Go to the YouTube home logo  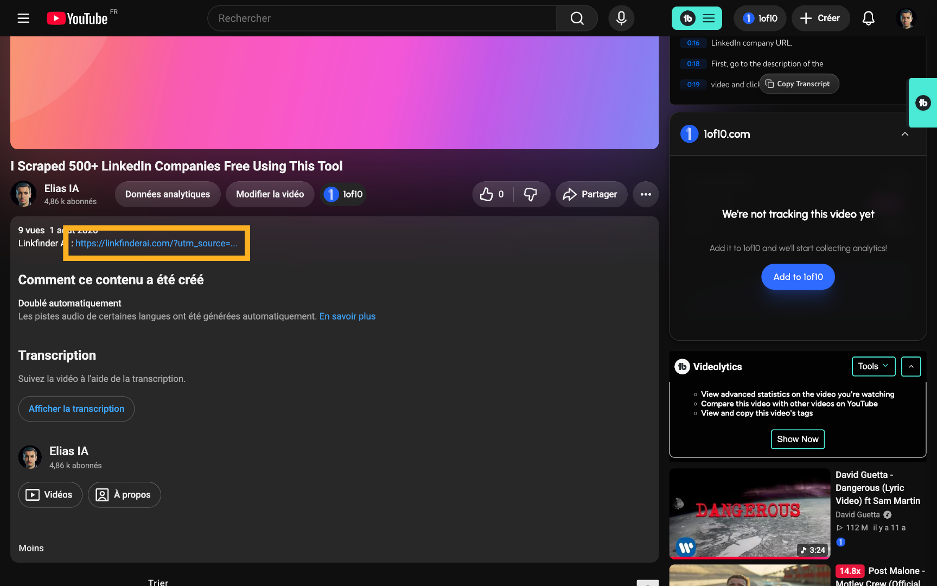click(77, 18)
